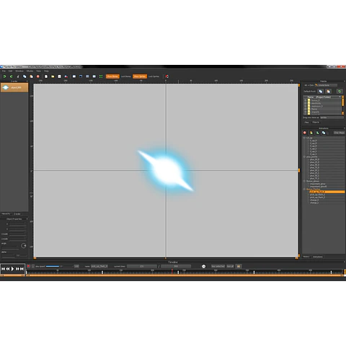Screen dimensions: 346x346
Task: Open the Modes menu
Action: 30,71
